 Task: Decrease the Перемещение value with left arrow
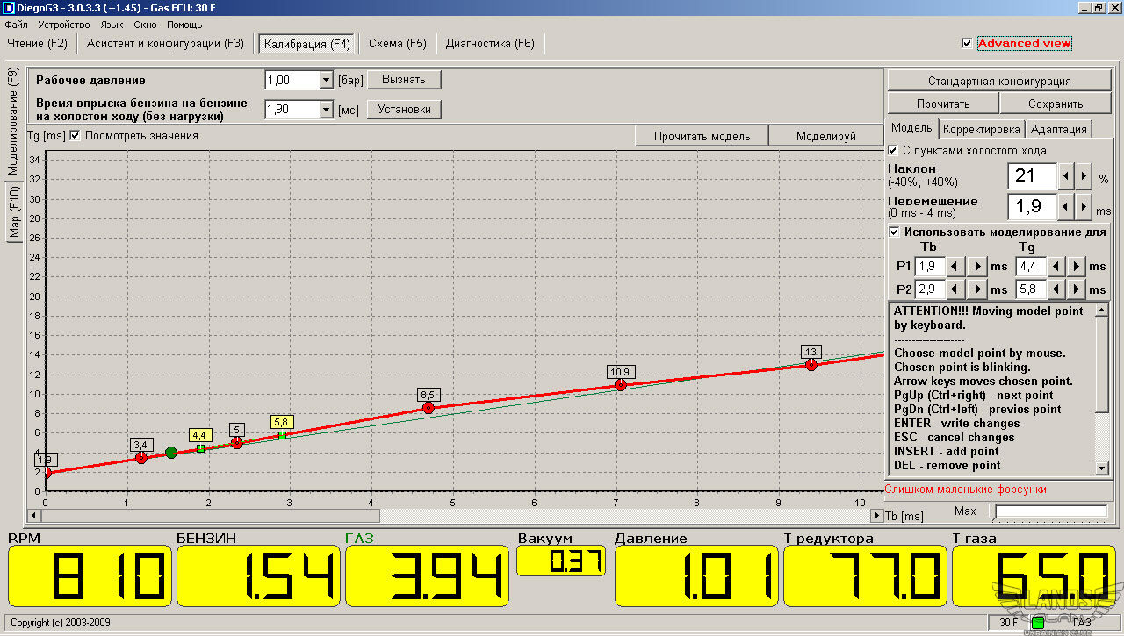1066,207
